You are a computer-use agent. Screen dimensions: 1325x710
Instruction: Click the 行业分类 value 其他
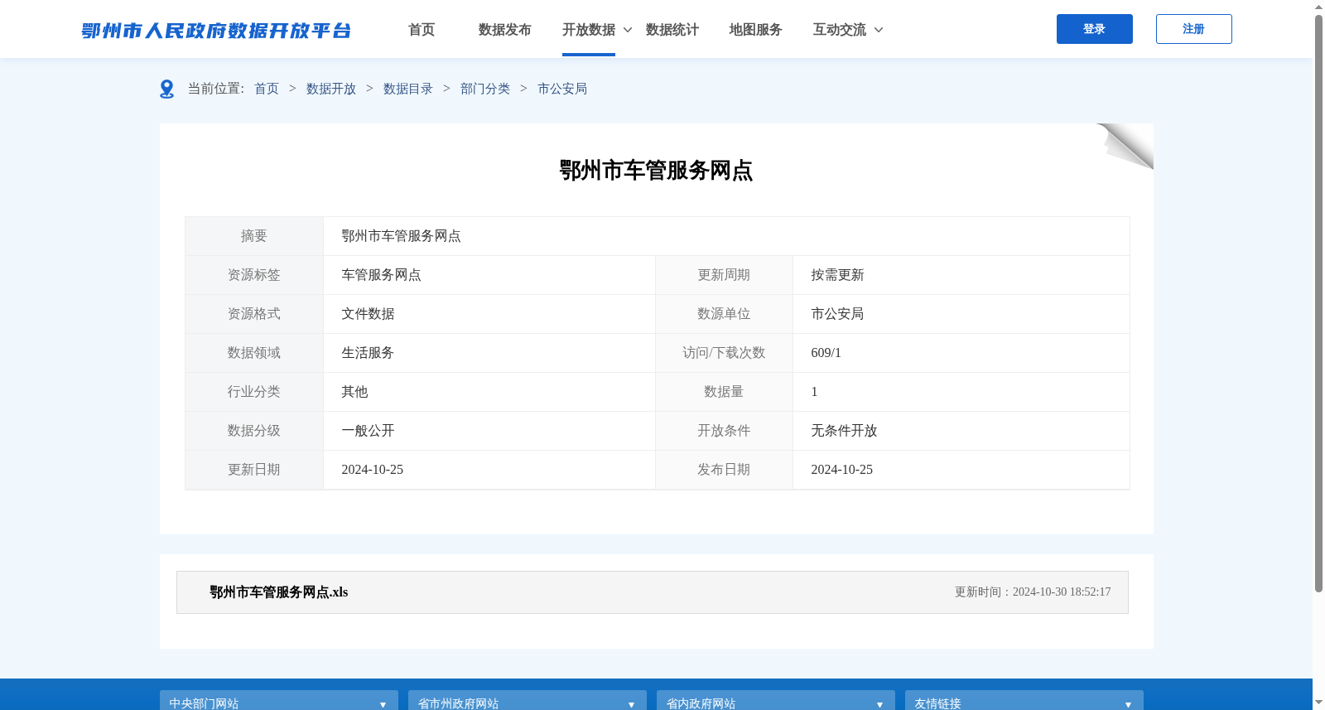354,392
